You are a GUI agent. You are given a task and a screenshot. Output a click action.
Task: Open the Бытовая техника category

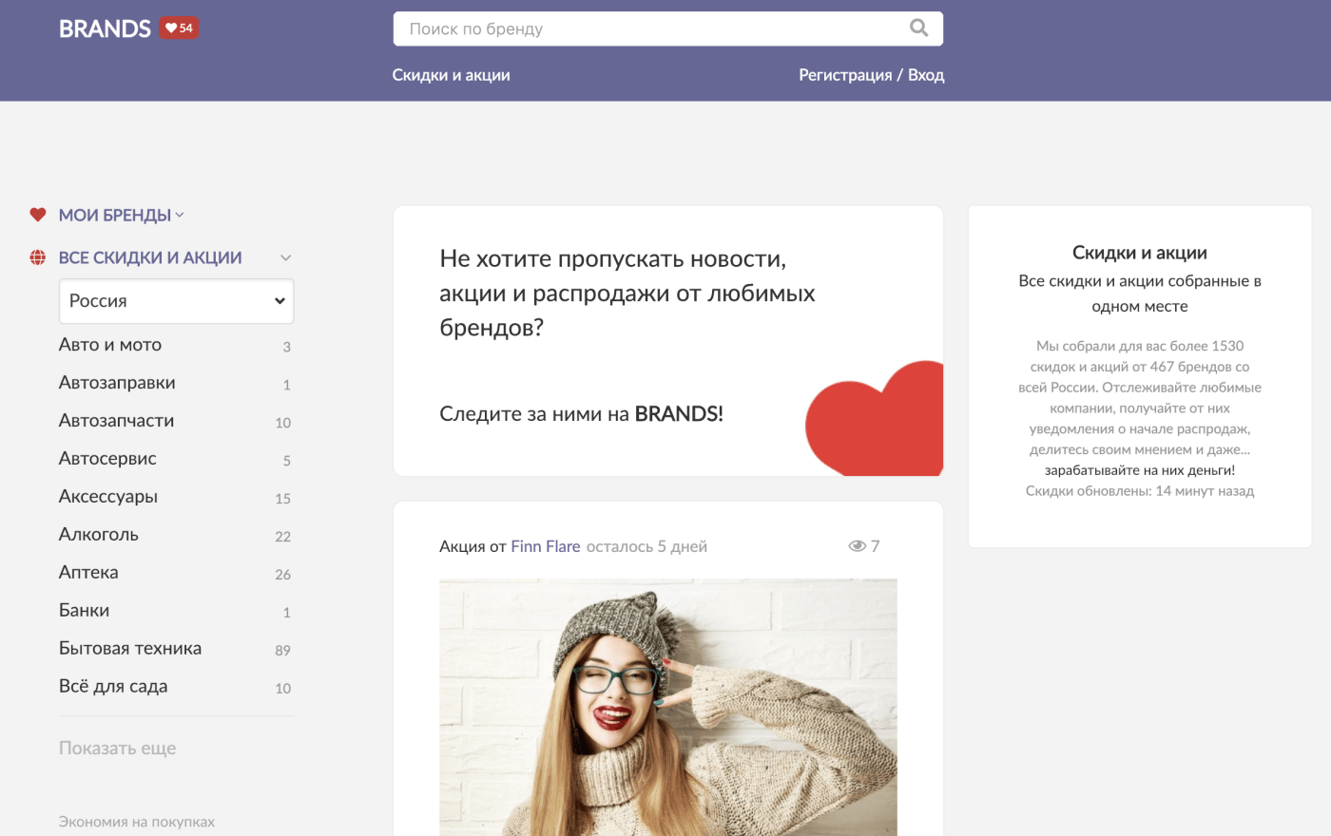(130, 648)
